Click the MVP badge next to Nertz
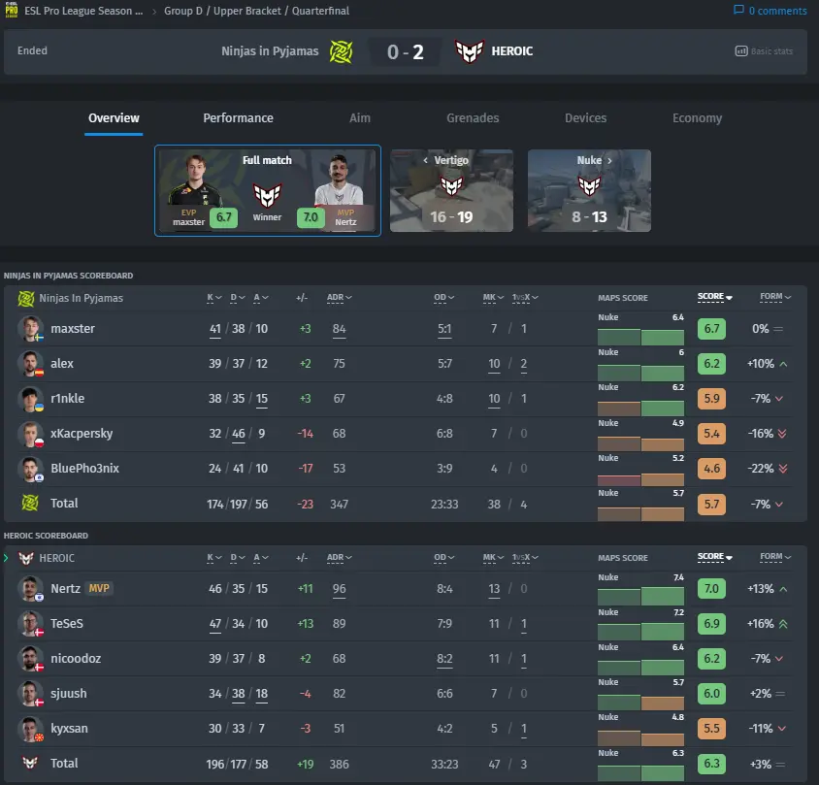 click(99, 588)
